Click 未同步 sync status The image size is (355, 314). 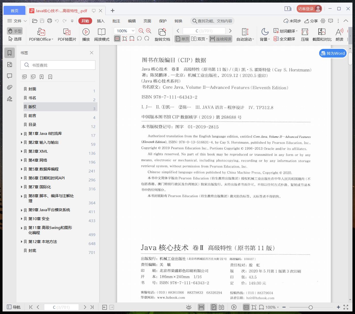click(x=292, y=21)
